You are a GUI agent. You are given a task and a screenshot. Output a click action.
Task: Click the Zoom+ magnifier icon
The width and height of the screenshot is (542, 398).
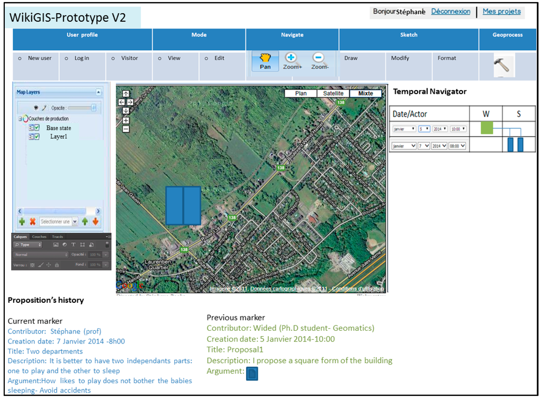click(x=291, y=58)
